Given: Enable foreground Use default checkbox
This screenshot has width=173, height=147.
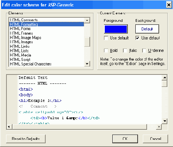Looking at the screenshot, I should [106, 38].
